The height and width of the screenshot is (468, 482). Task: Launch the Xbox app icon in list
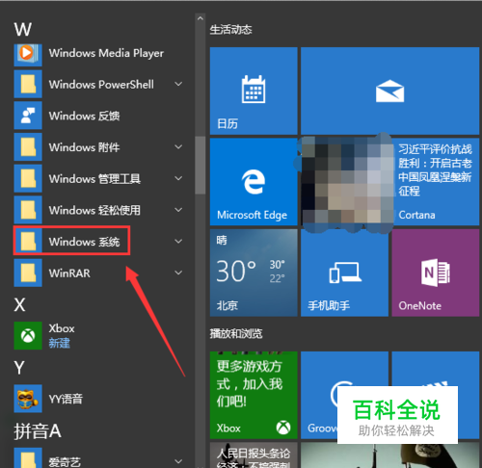(28, 336)
